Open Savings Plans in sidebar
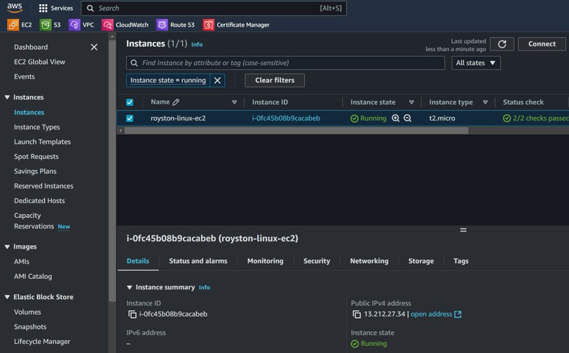The width and height of the screenshot is (569, 353). pyautogui.click(x=35, y=171)
